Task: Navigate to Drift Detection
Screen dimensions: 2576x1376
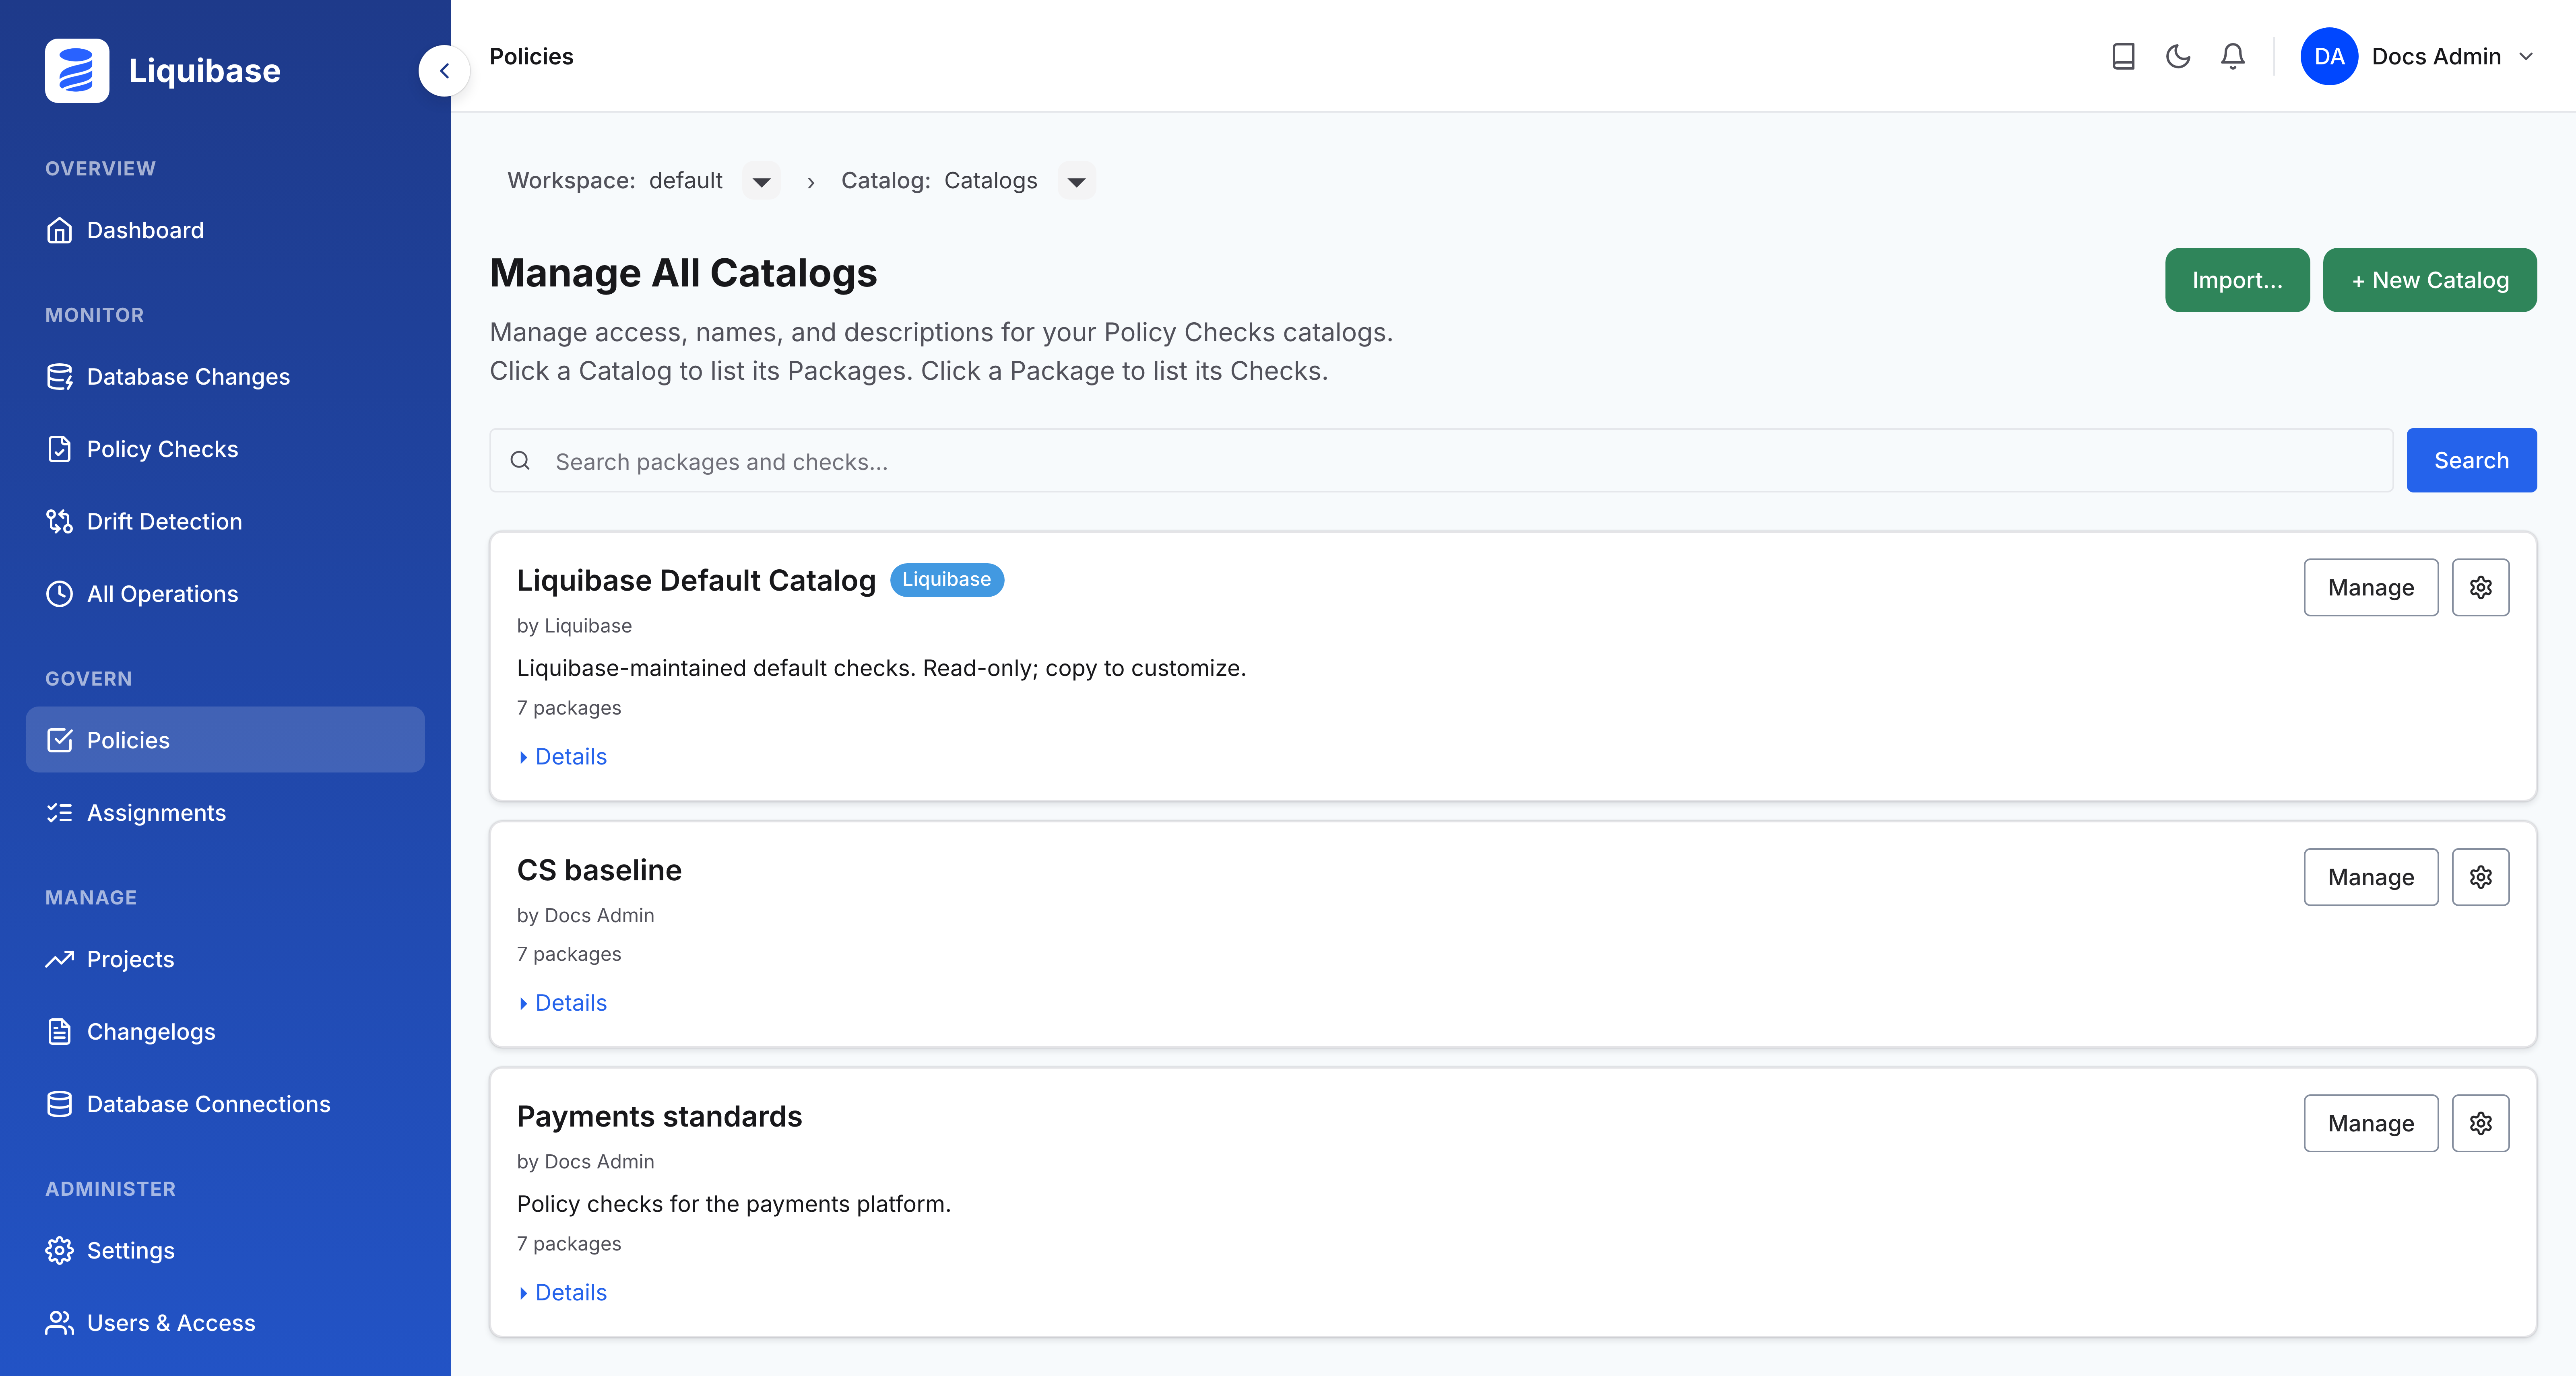Action: coord(225,521)
